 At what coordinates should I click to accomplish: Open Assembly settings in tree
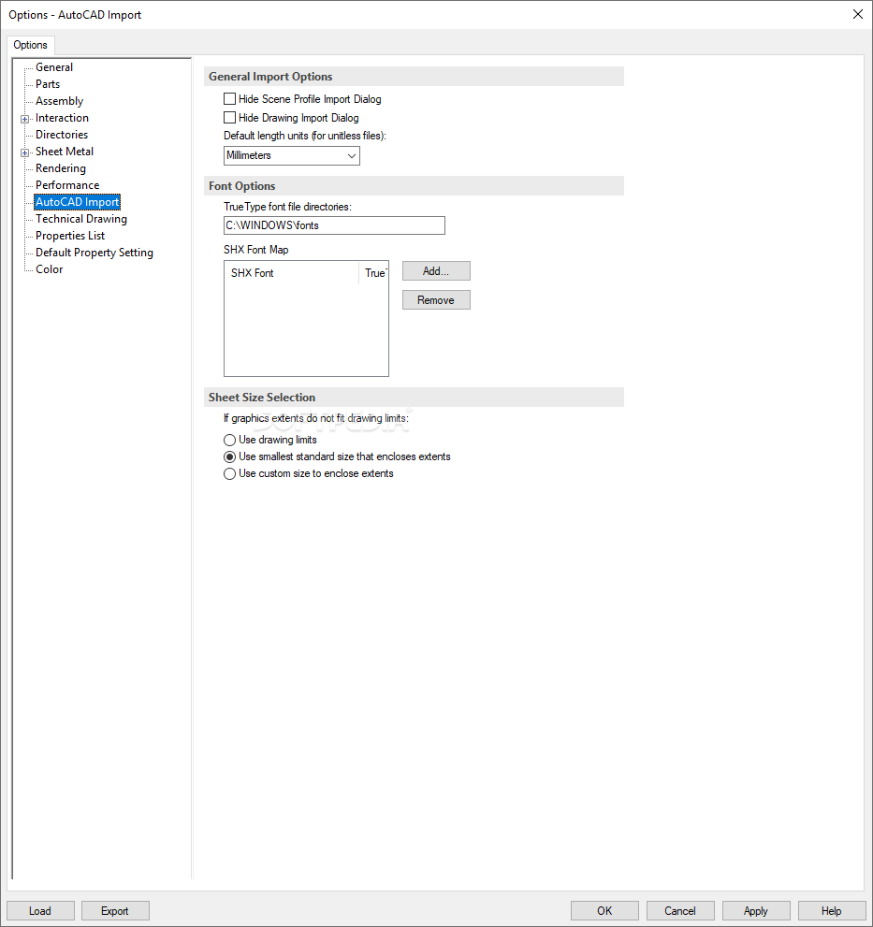(x=59, y=101)
